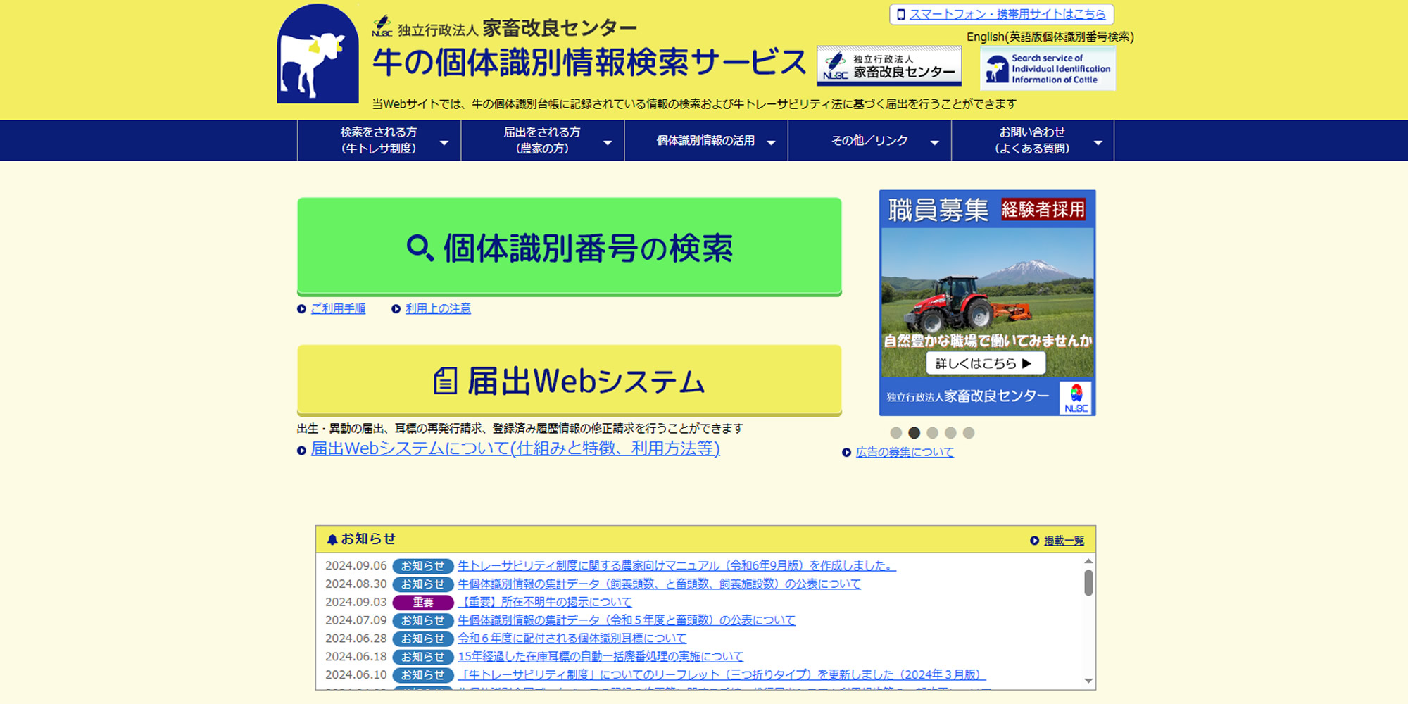This screenshot has height=704, width=1408.
Task: Click the bell icon beside お知らせ heading
Action: tap(332, 540)
